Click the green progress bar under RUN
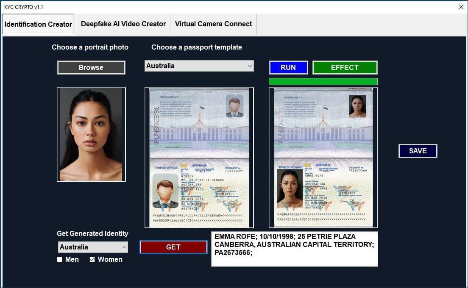 pos(323,81)
